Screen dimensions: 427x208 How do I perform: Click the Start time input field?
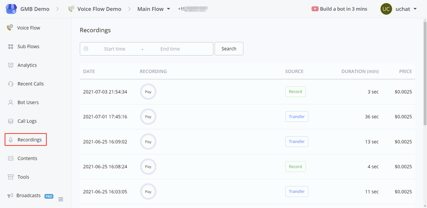(115, 49)
